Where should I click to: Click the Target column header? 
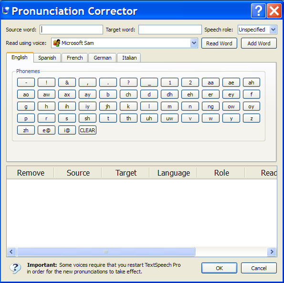(126, 173)
